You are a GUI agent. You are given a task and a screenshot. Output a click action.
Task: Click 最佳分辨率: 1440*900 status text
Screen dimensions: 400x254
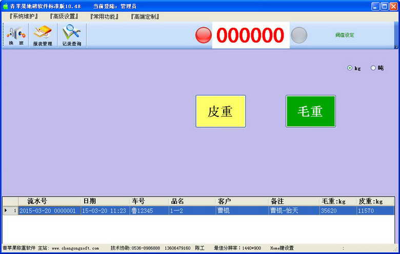(x=237, y=248)
